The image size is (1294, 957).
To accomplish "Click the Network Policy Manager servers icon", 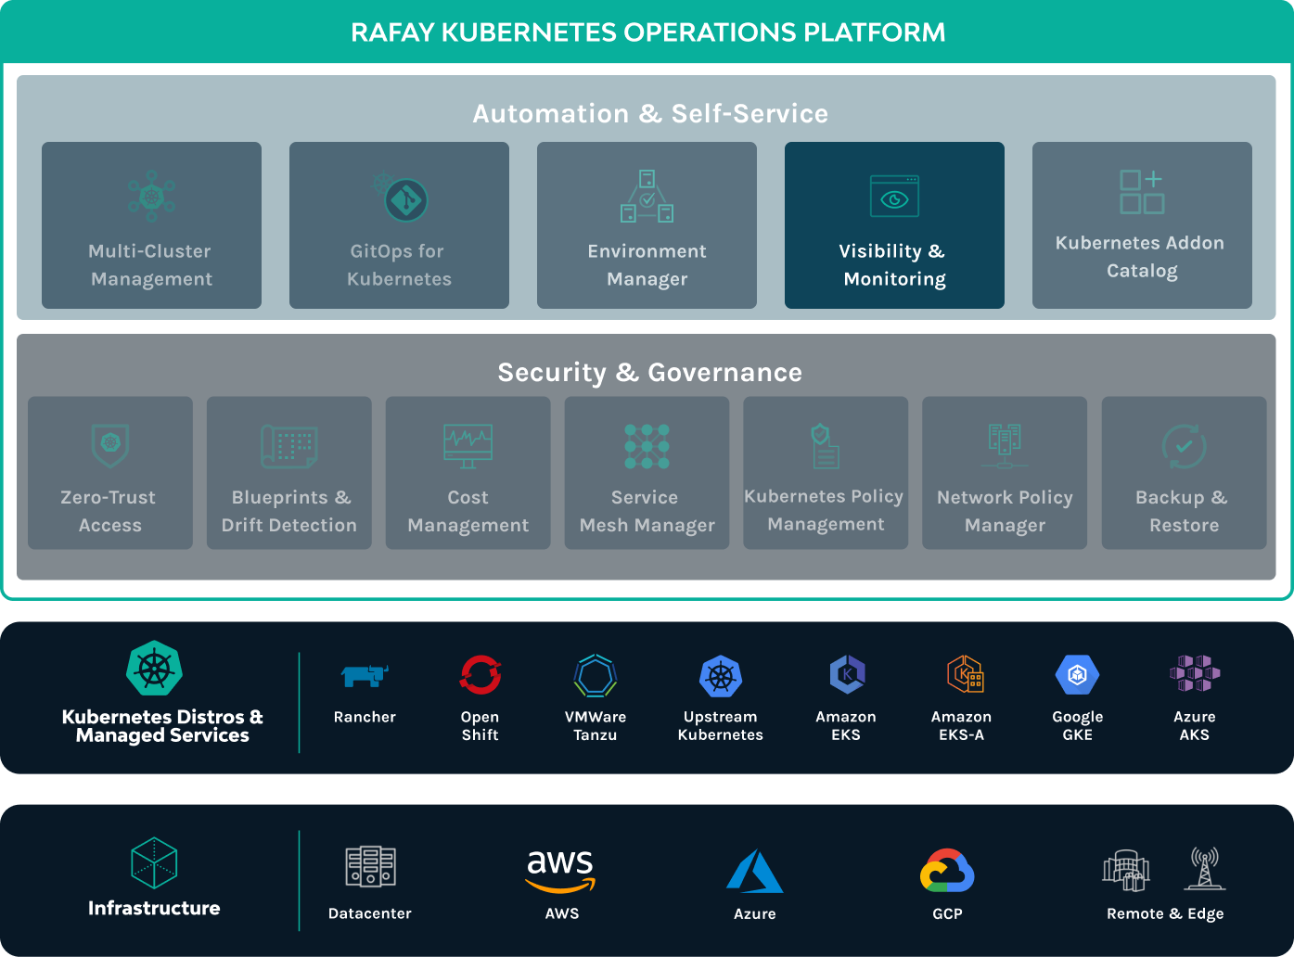I will click(1005, 446).
